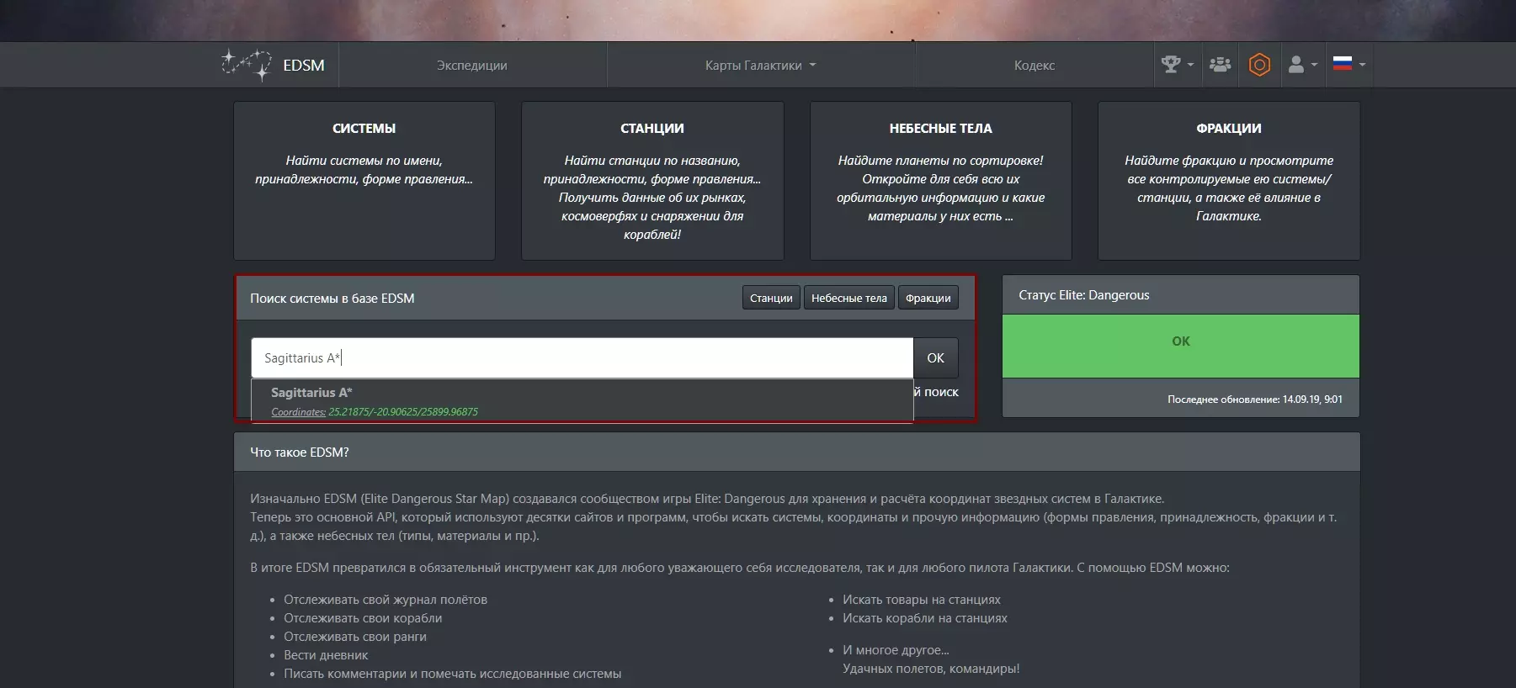
Task: Open the ФРАКЦИИ card
Action: 1229,181
